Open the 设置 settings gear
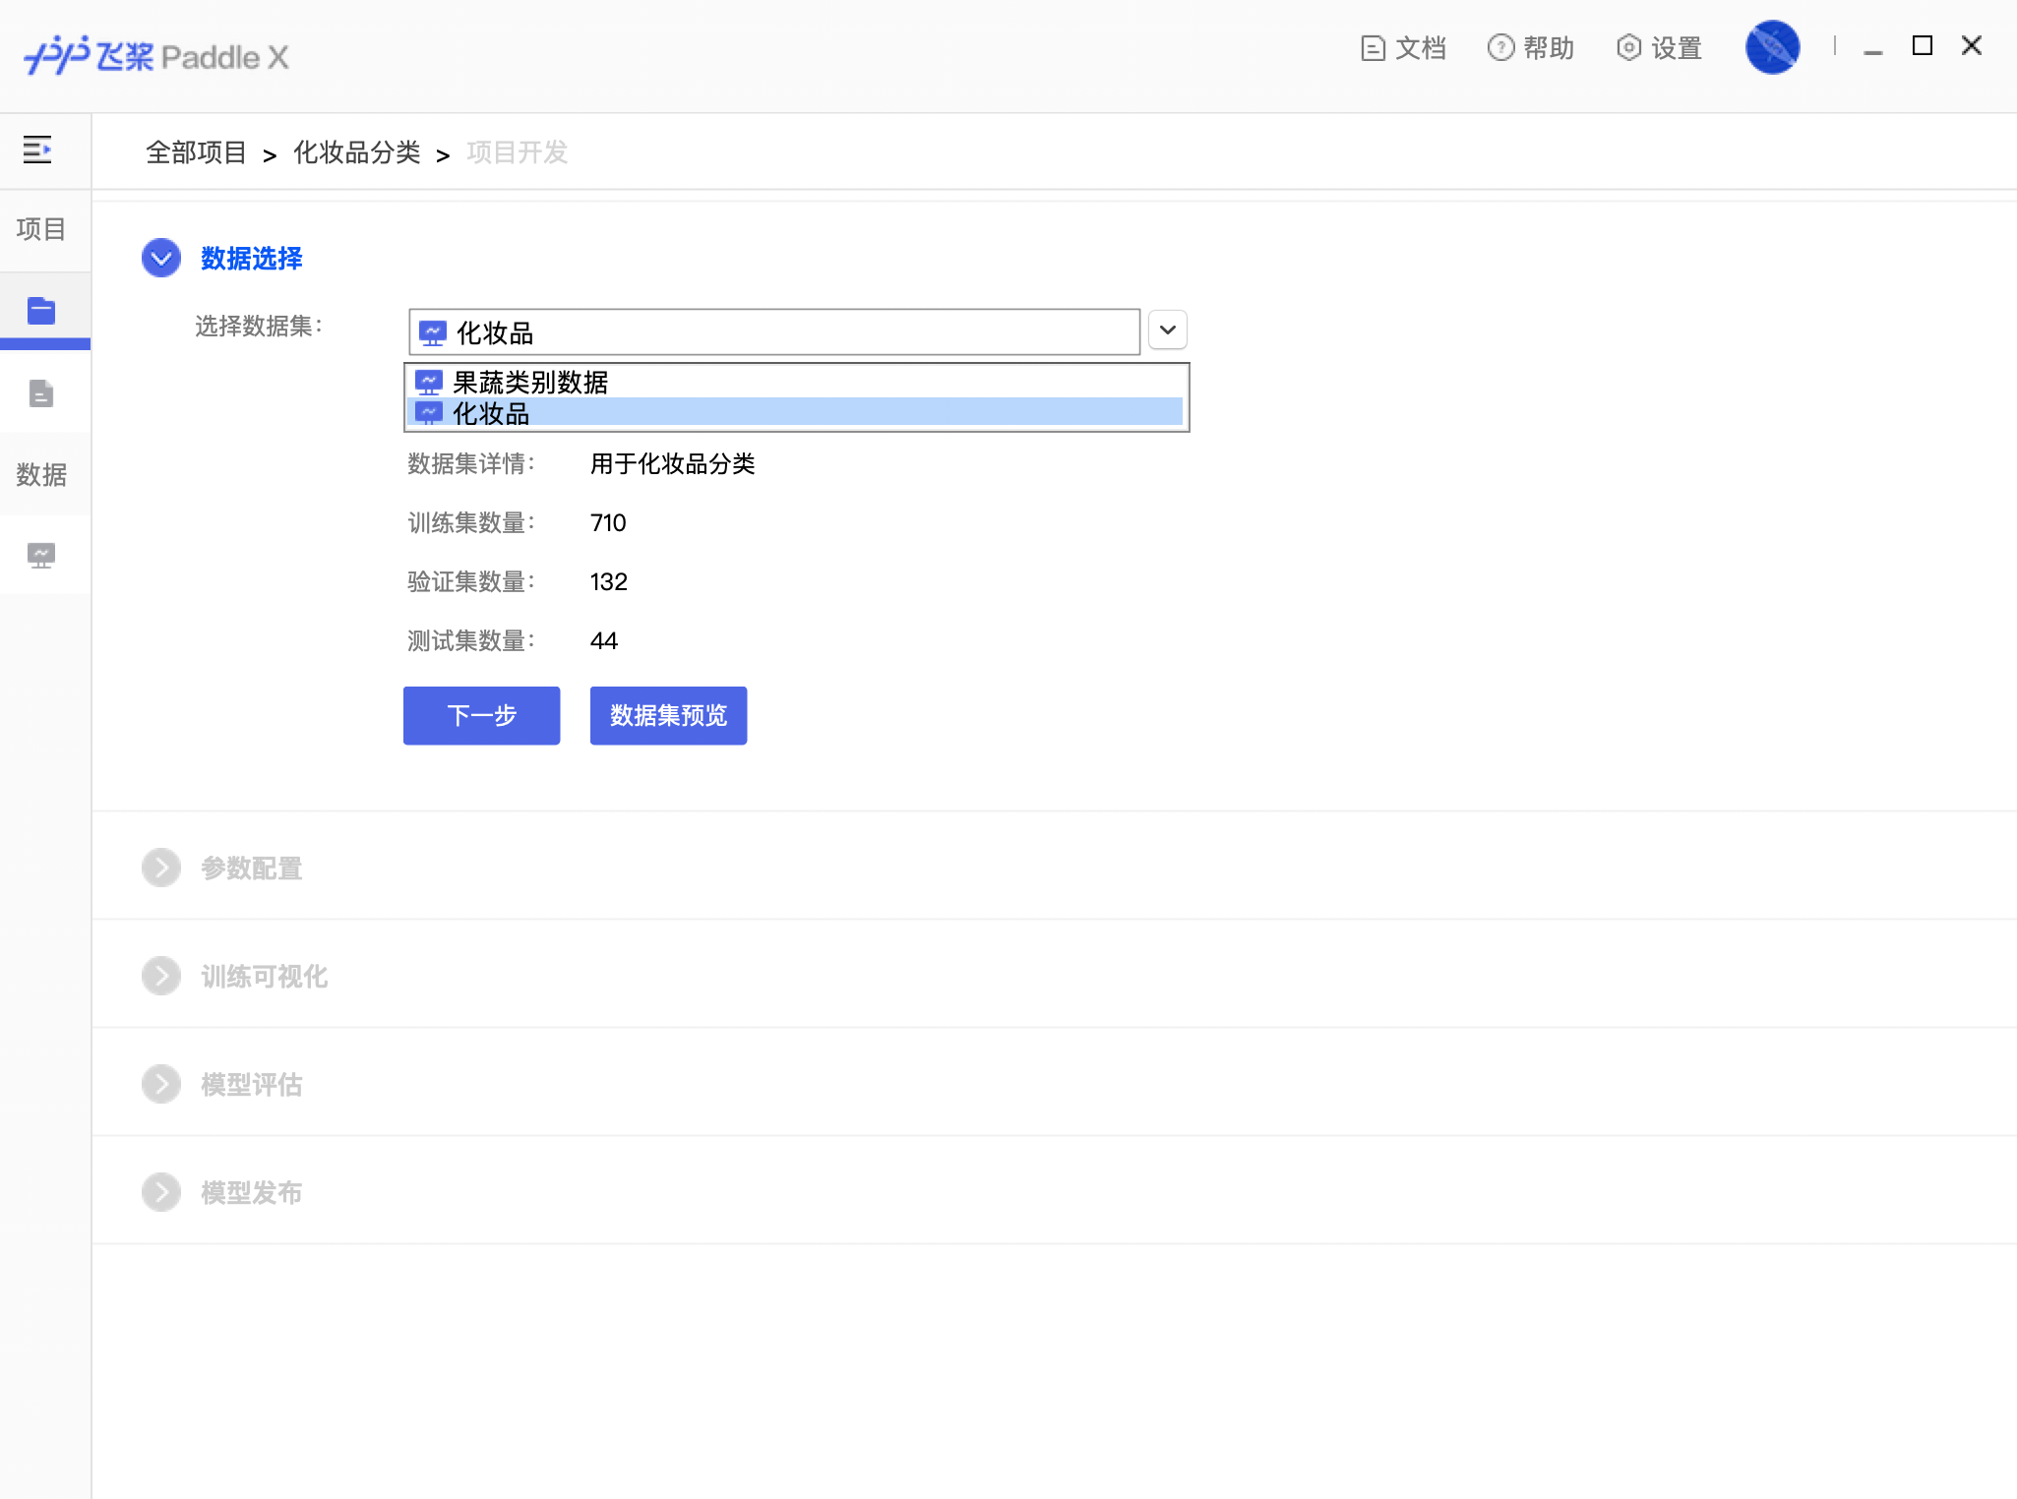The width and height of the screenshot is (2017, 1499). tap(1628, 48)
